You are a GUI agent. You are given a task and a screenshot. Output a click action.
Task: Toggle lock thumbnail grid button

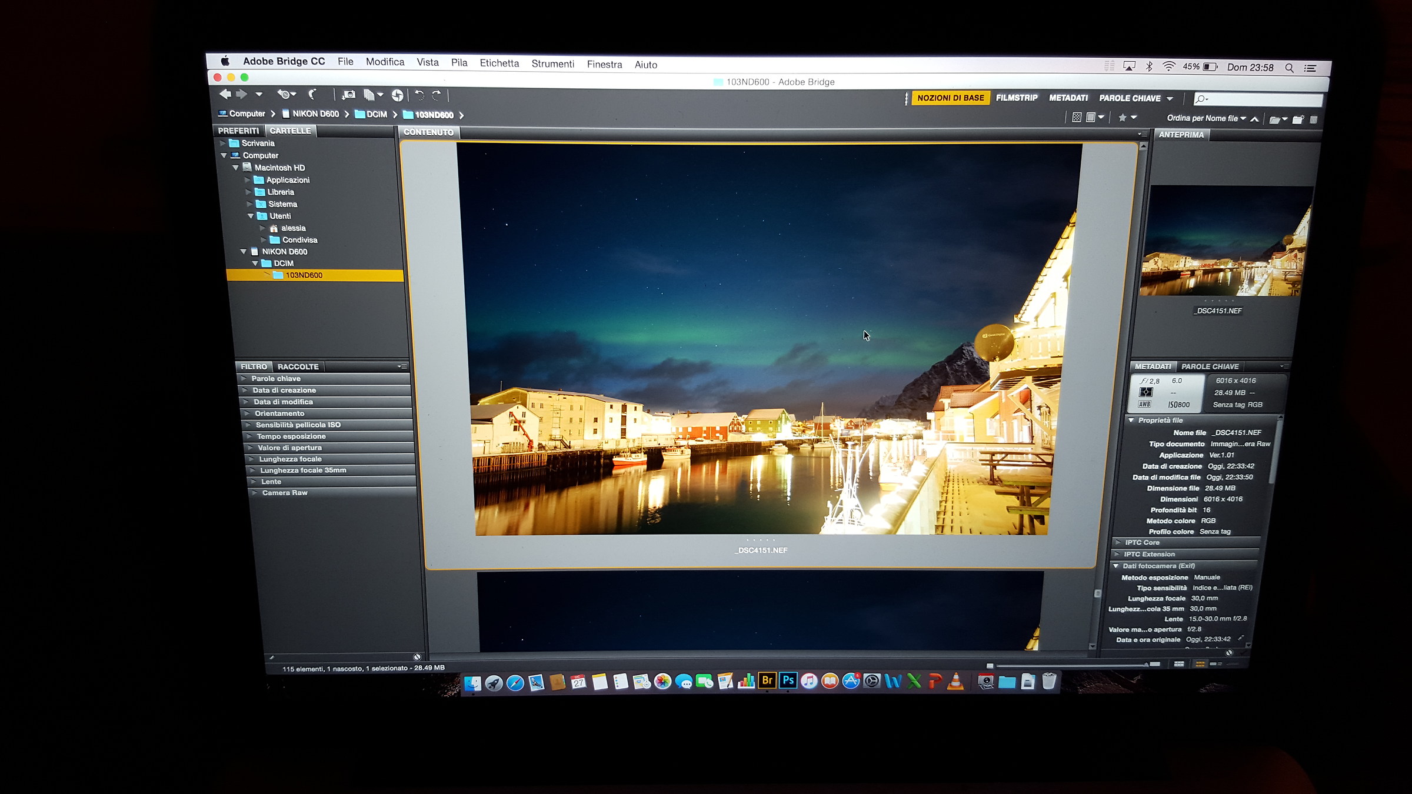click(1178, 664)
